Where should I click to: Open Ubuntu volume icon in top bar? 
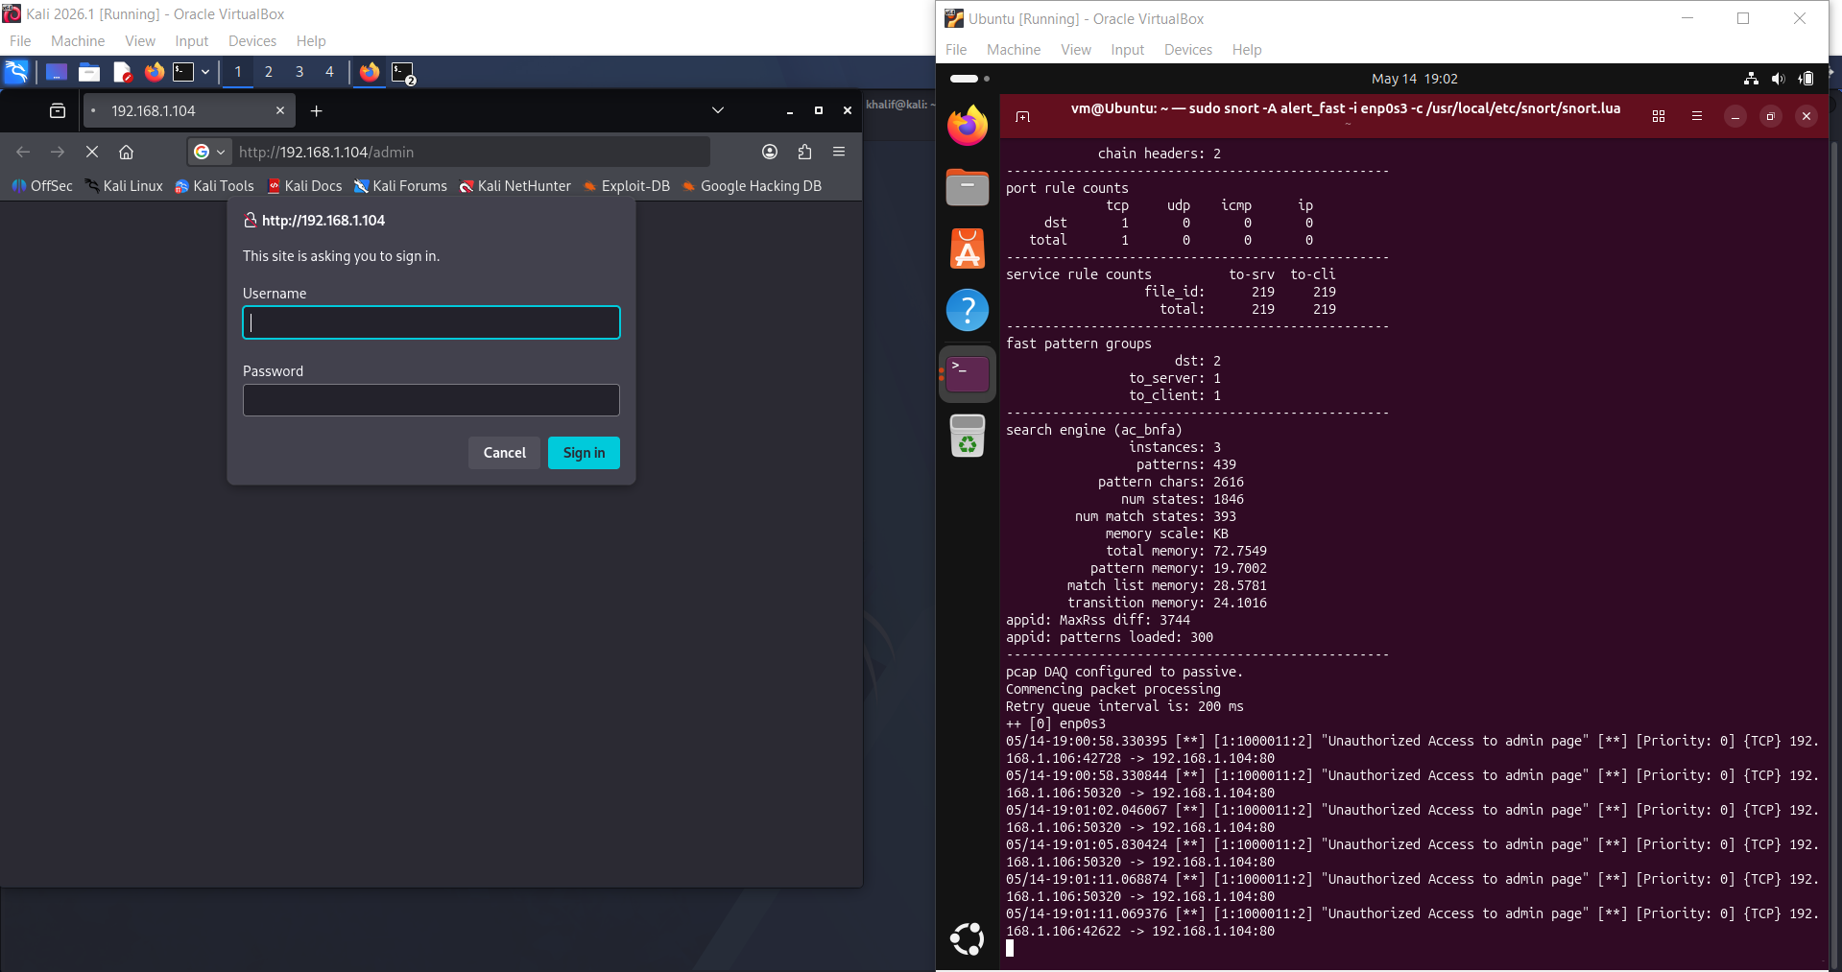[1778, 79]
